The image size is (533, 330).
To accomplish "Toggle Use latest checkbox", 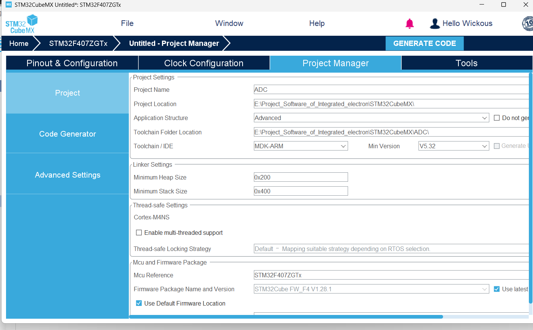I will coord(497,289).
